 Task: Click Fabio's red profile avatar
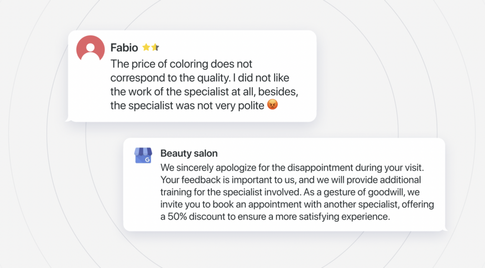pyautogui.click(x=90, y=48)
